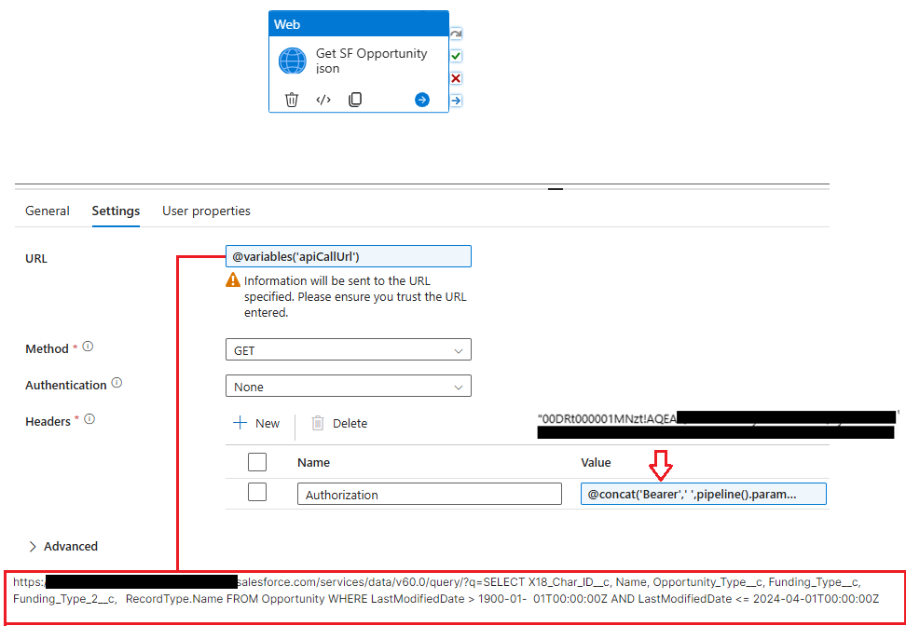The width and height of the screenshot is (906, 626).
Task: Expand the Advanced section
Action: pyautogui.click(x=63, y=546)
